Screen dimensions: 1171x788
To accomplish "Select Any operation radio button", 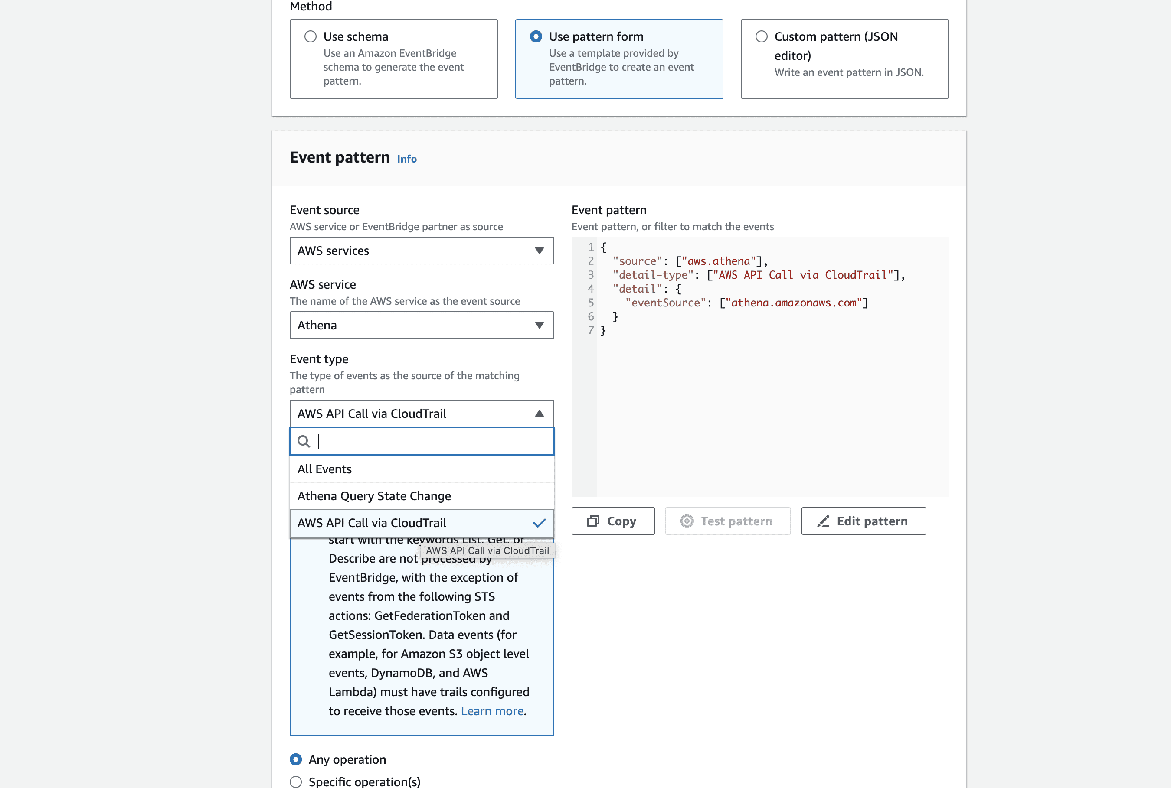I will coord(296,759).
